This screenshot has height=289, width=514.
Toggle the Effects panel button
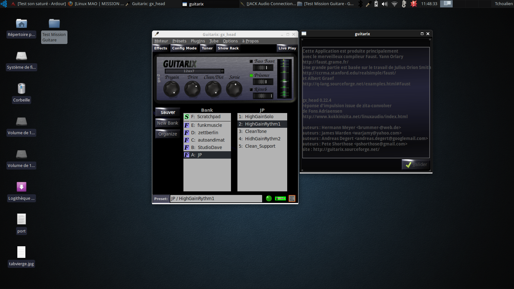click(x=161, y=48)
